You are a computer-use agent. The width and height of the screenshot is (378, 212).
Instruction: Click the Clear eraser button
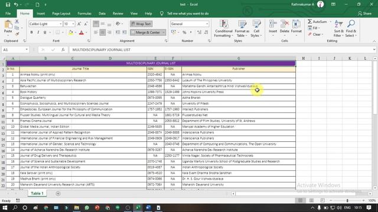pos(315,34)
